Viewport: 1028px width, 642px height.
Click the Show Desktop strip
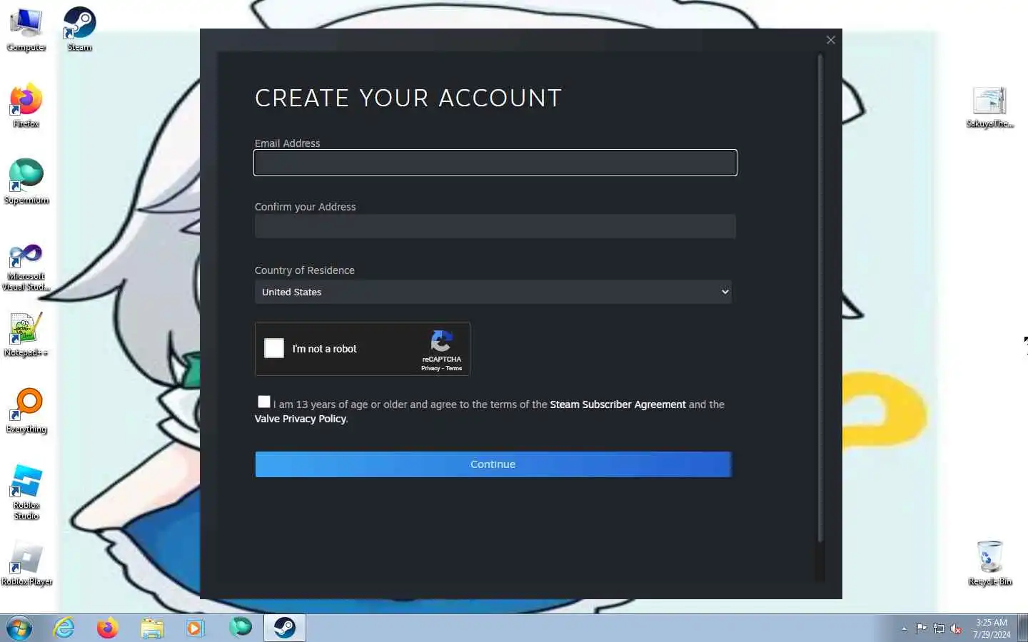click(1022, 628)
